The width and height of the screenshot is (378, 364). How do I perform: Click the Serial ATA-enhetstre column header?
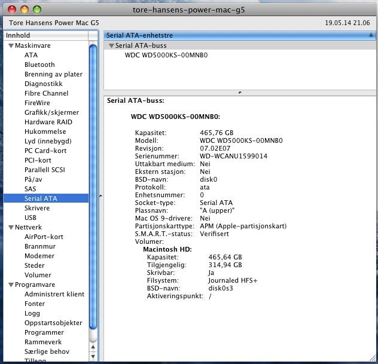pyautogui.click(x=240, y=35)
